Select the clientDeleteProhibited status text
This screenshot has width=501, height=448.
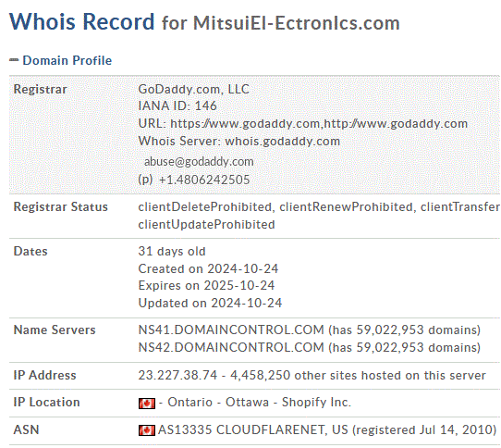pyautogui.click(x=205, y=206)
